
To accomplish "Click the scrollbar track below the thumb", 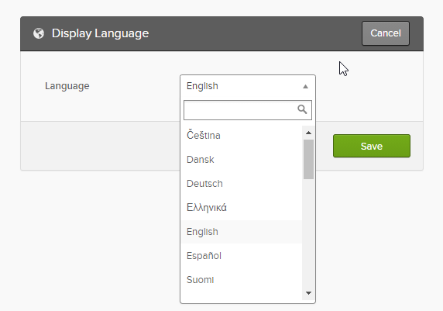I will 308,233.
